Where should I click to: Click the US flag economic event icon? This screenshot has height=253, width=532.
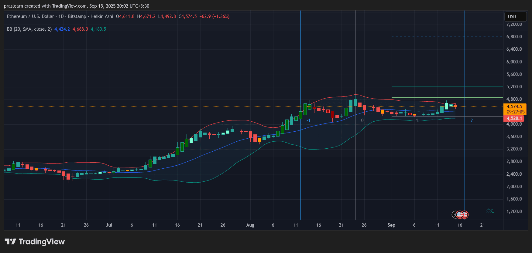coord(460,215)
